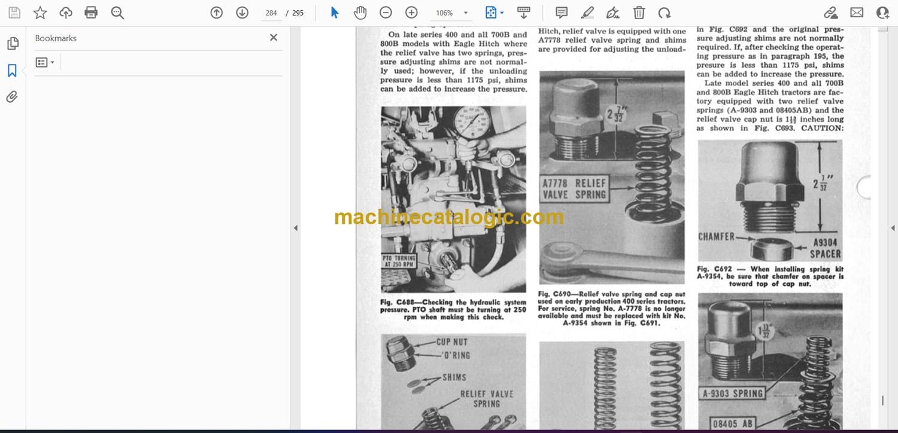Open the Fill & Sign pen tool
Screen dimensions: 898x433
613,13
